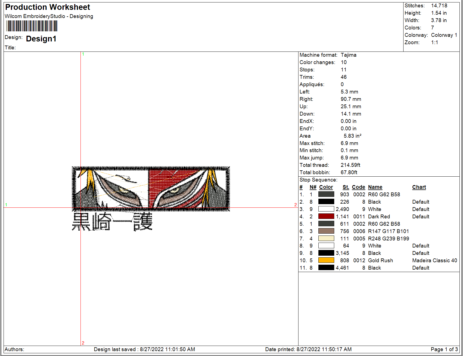The height and width of the screenshot is (356, 463).
Task: Click the St. column header
Action: [346, 187]
